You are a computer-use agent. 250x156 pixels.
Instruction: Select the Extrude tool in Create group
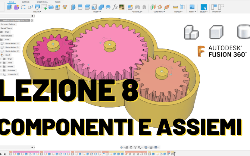[10, 7]
